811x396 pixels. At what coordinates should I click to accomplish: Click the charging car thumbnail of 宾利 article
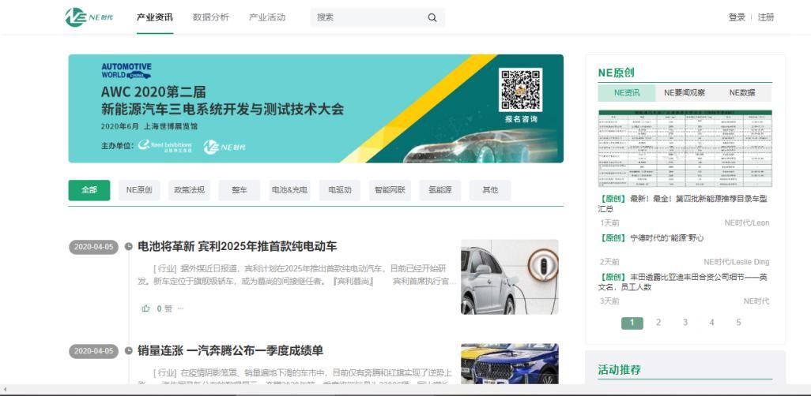pyautogui.click(x=510, y=277)
